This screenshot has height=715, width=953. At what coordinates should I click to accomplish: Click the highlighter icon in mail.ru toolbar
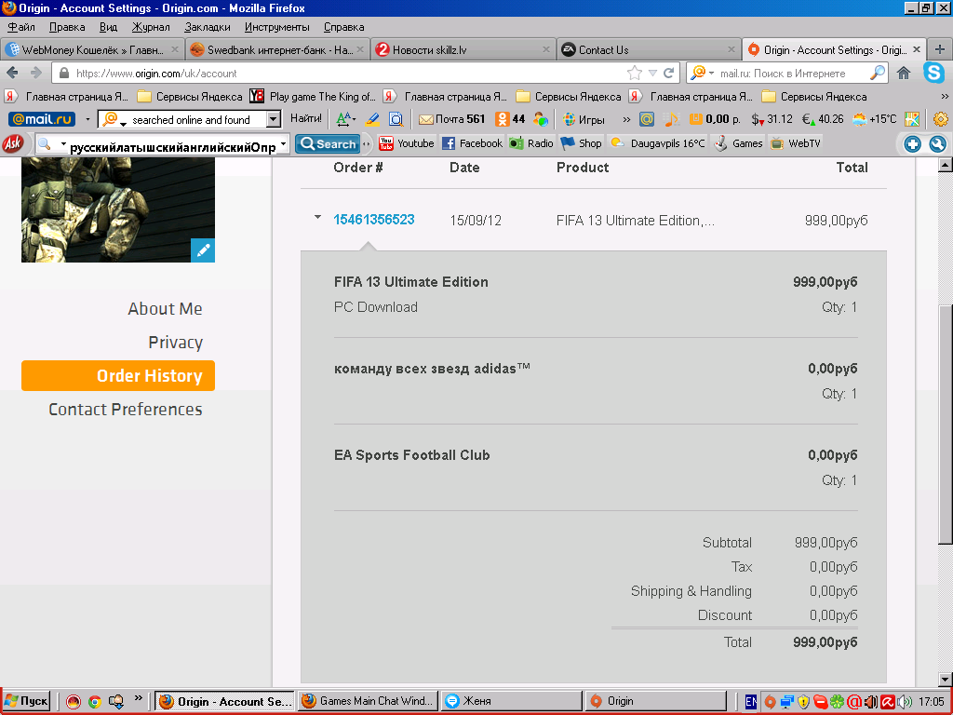(372, 119)
